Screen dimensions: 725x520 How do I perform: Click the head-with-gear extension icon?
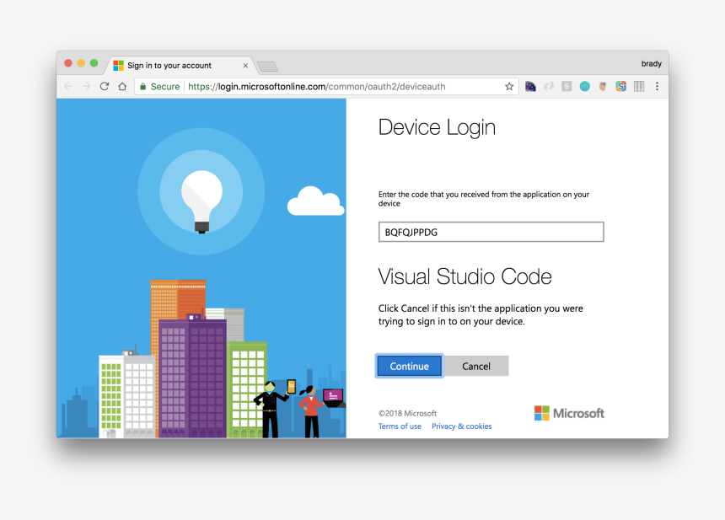click(602, 86)
